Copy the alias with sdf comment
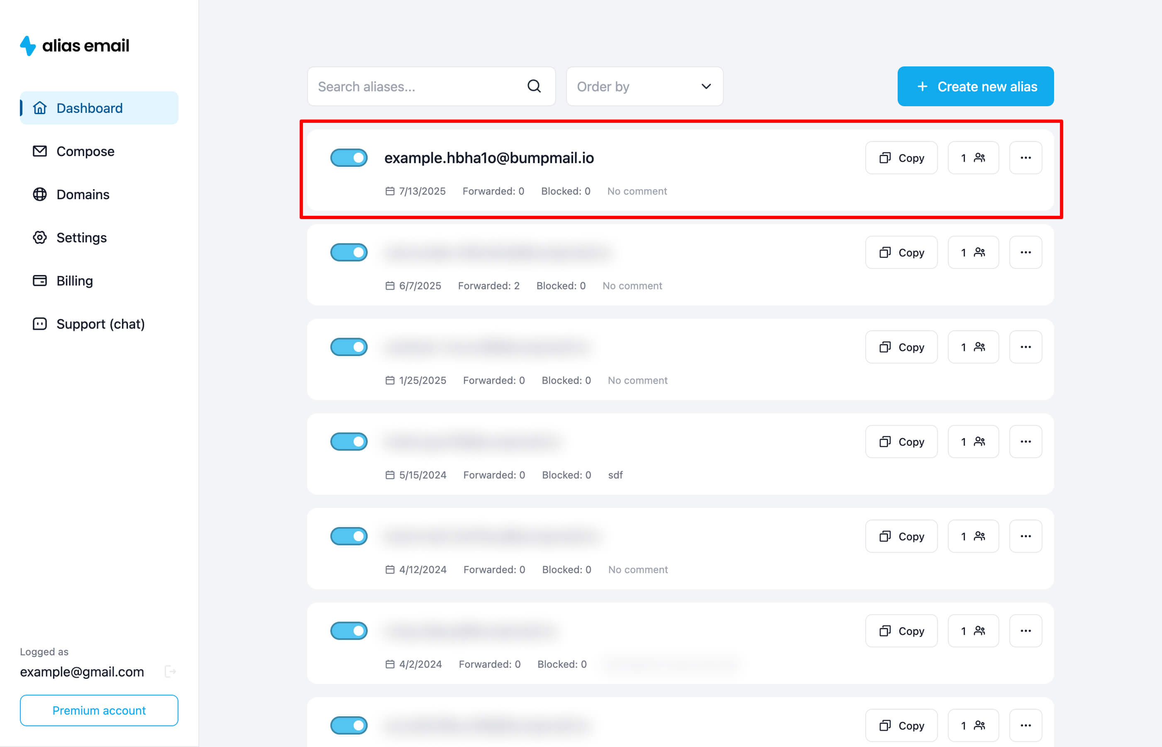Screen dimensions: 1162x747 [901, 442]
